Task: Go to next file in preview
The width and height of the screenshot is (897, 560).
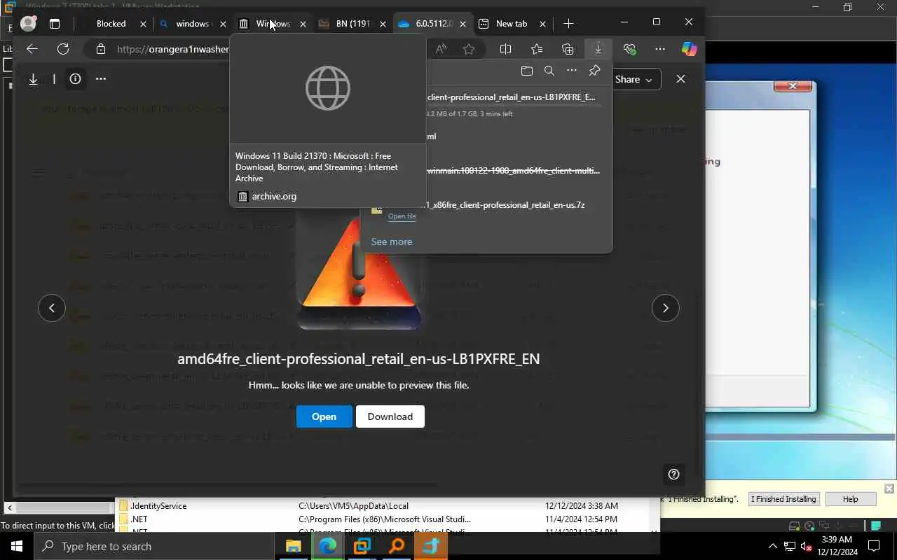Action: pyautogui.click(x=665, y=308)
